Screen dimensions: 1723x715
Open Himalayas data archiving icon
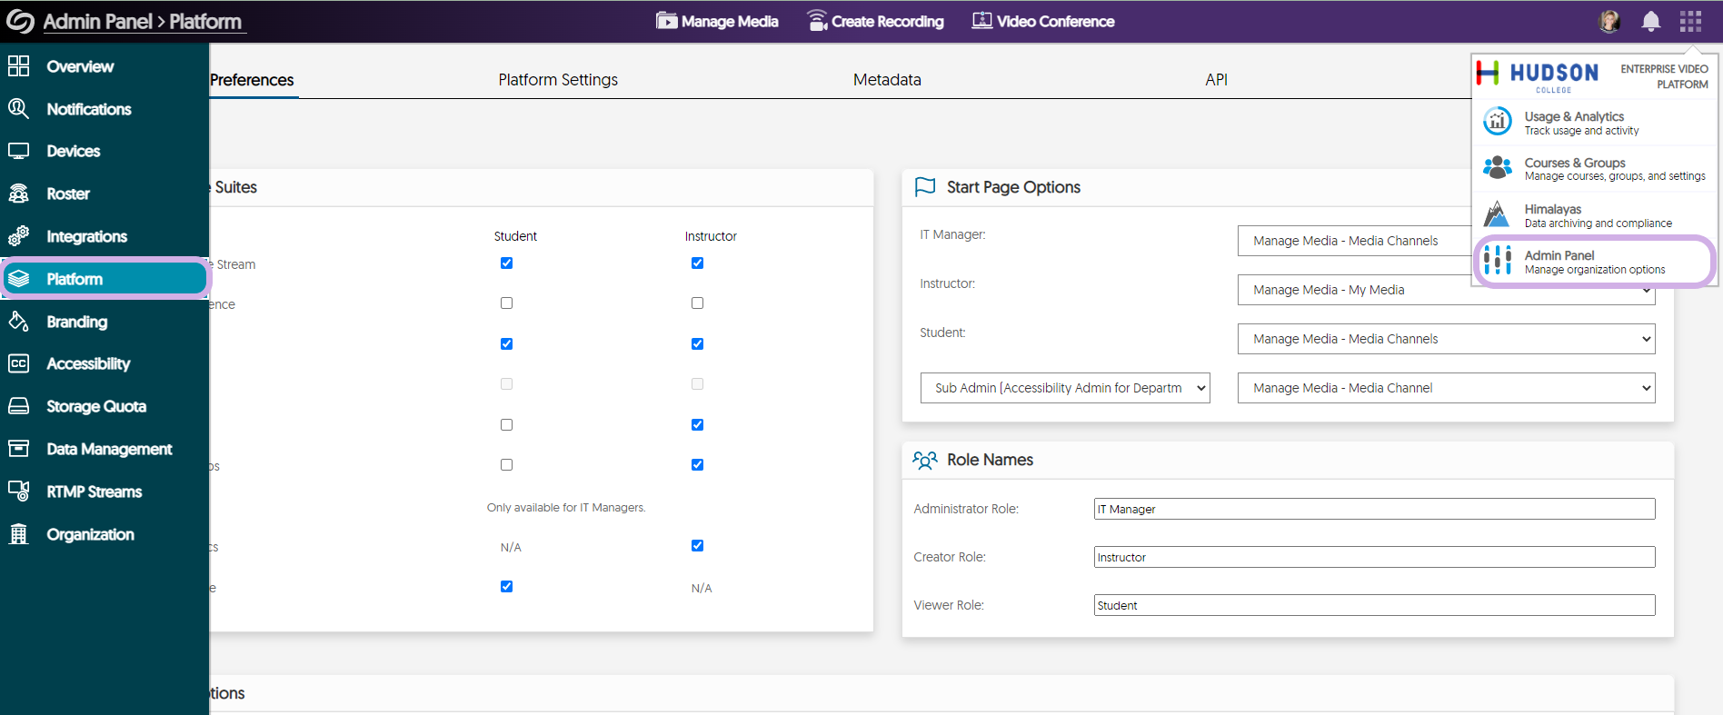tap(1498, 215)
